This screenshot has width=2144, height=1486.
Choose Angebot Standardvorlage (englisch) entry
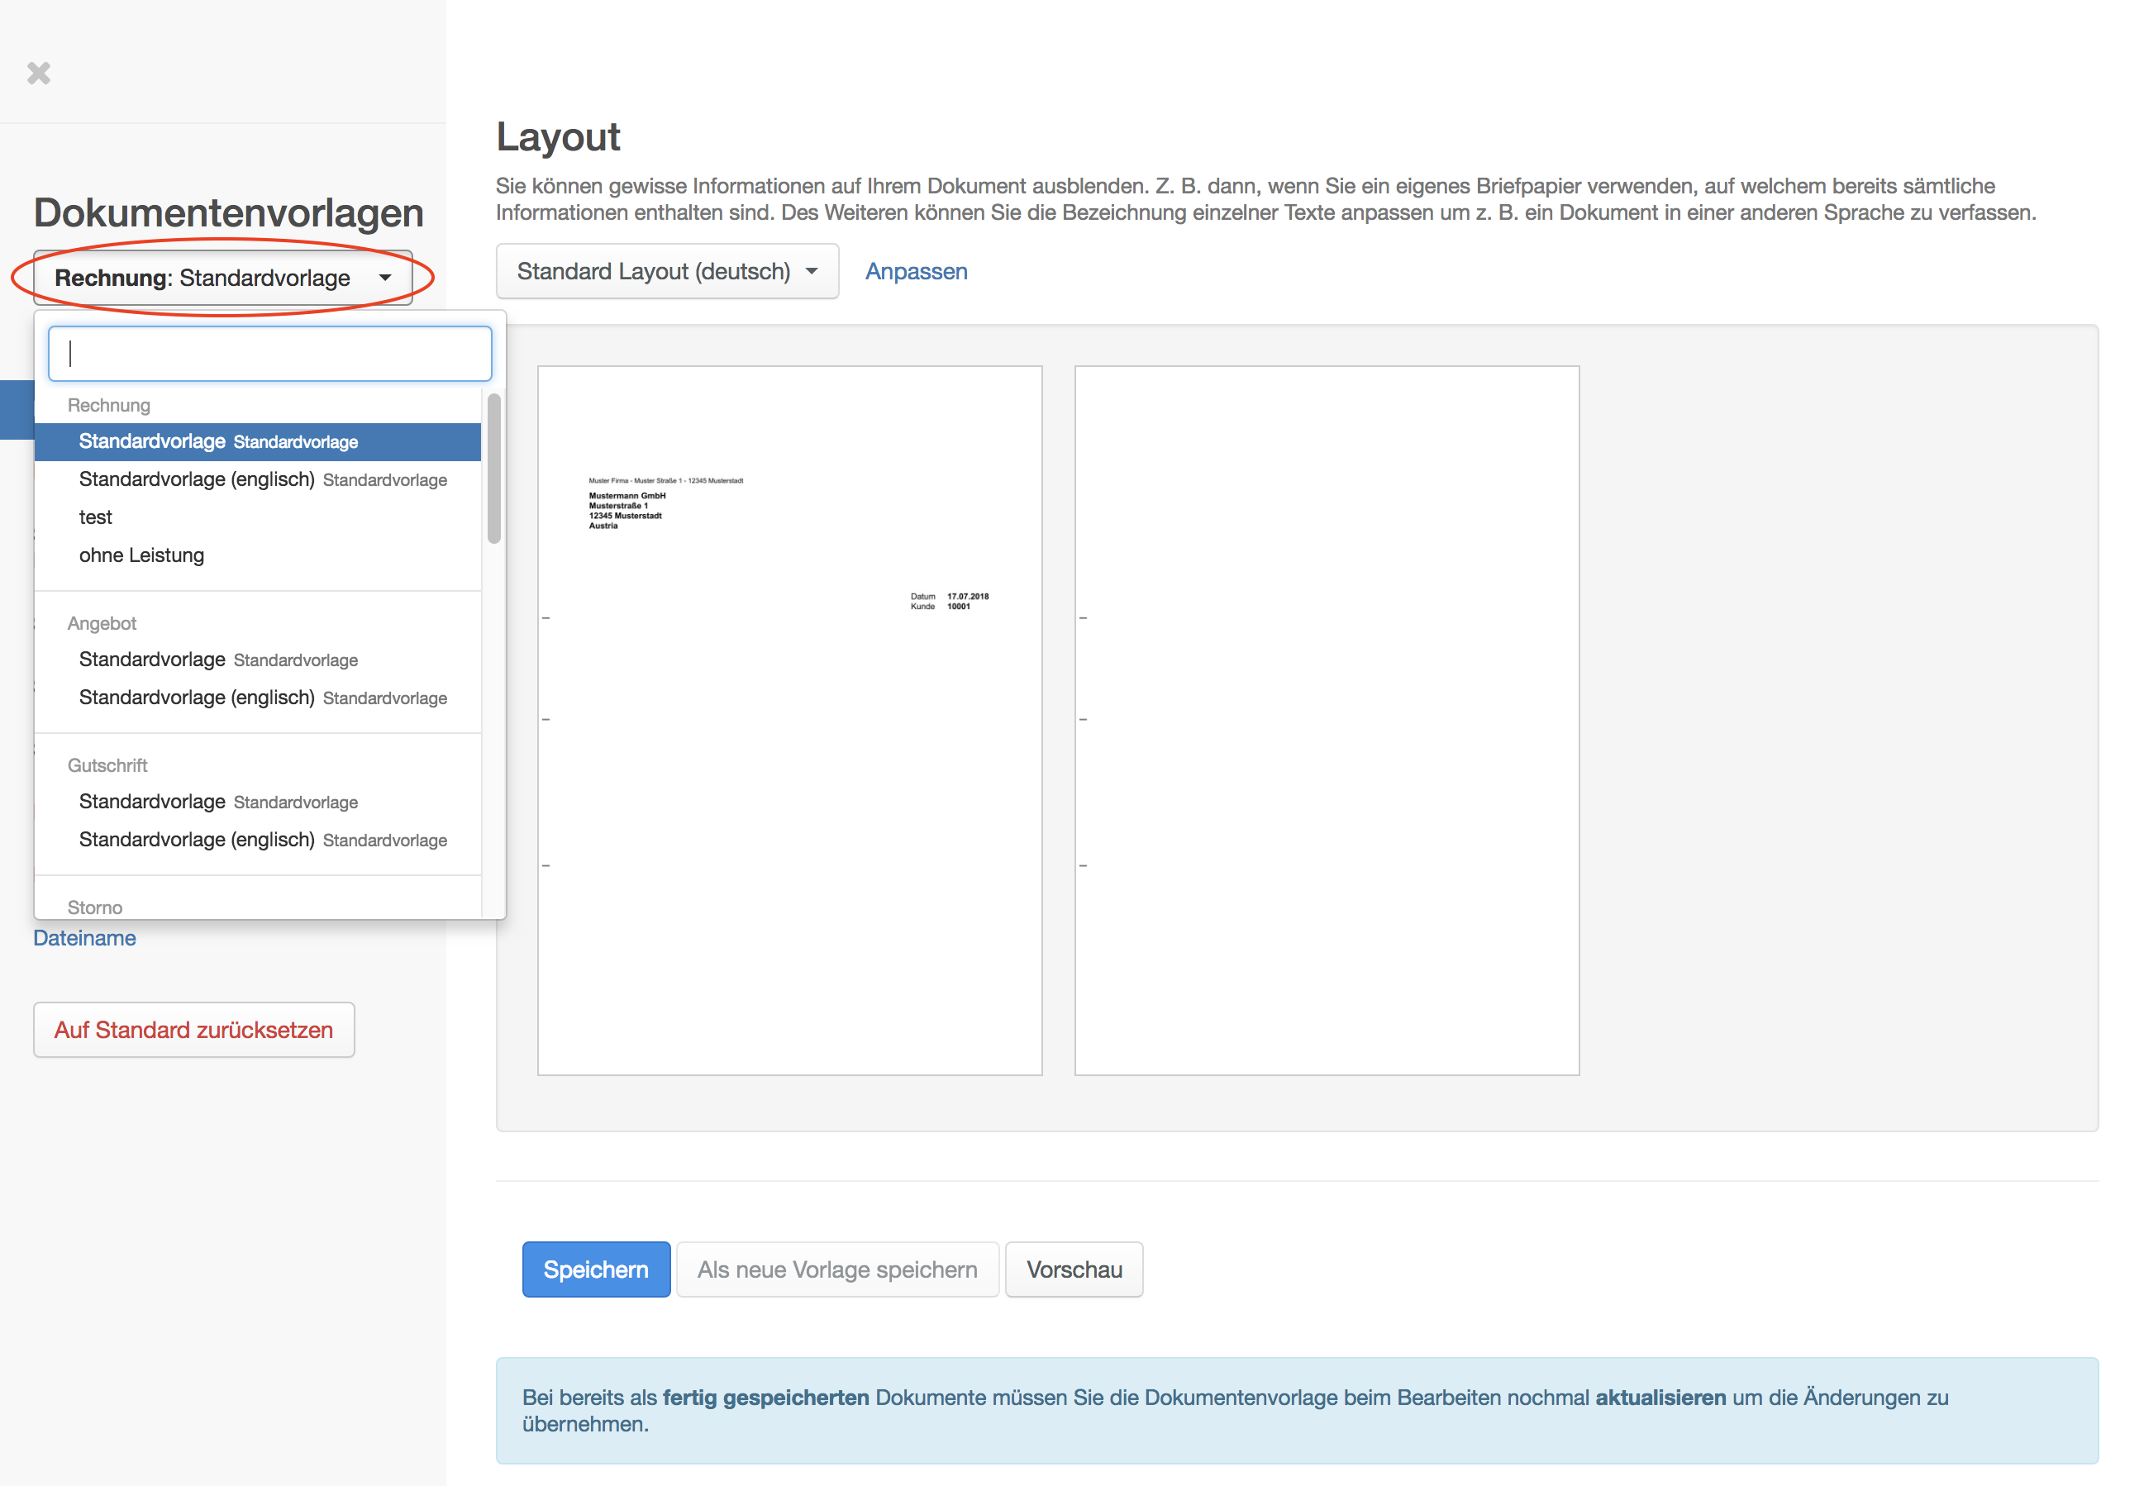262,698
